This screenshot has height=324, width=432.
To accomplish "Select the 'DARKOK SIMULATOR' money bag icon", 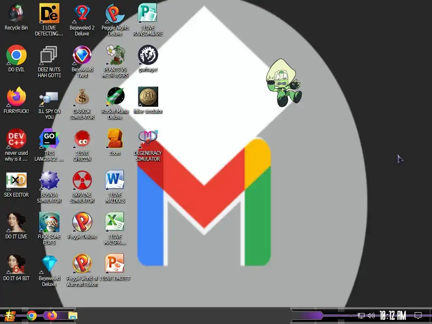I will click(x=82, y=97).
